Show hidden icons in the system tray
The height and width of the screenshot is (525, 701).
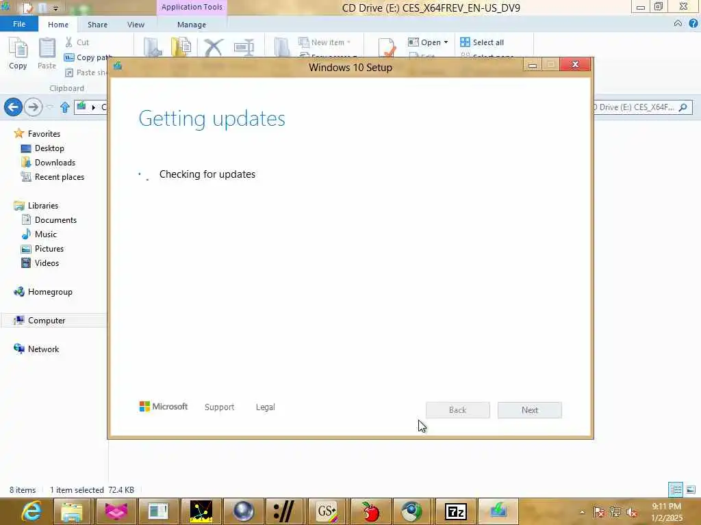582,512
